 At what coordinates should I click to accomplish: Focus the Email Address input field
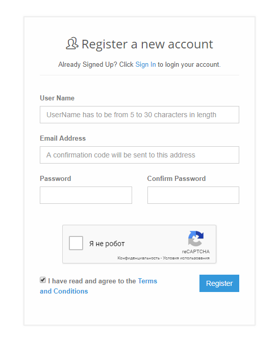(139, 155)
